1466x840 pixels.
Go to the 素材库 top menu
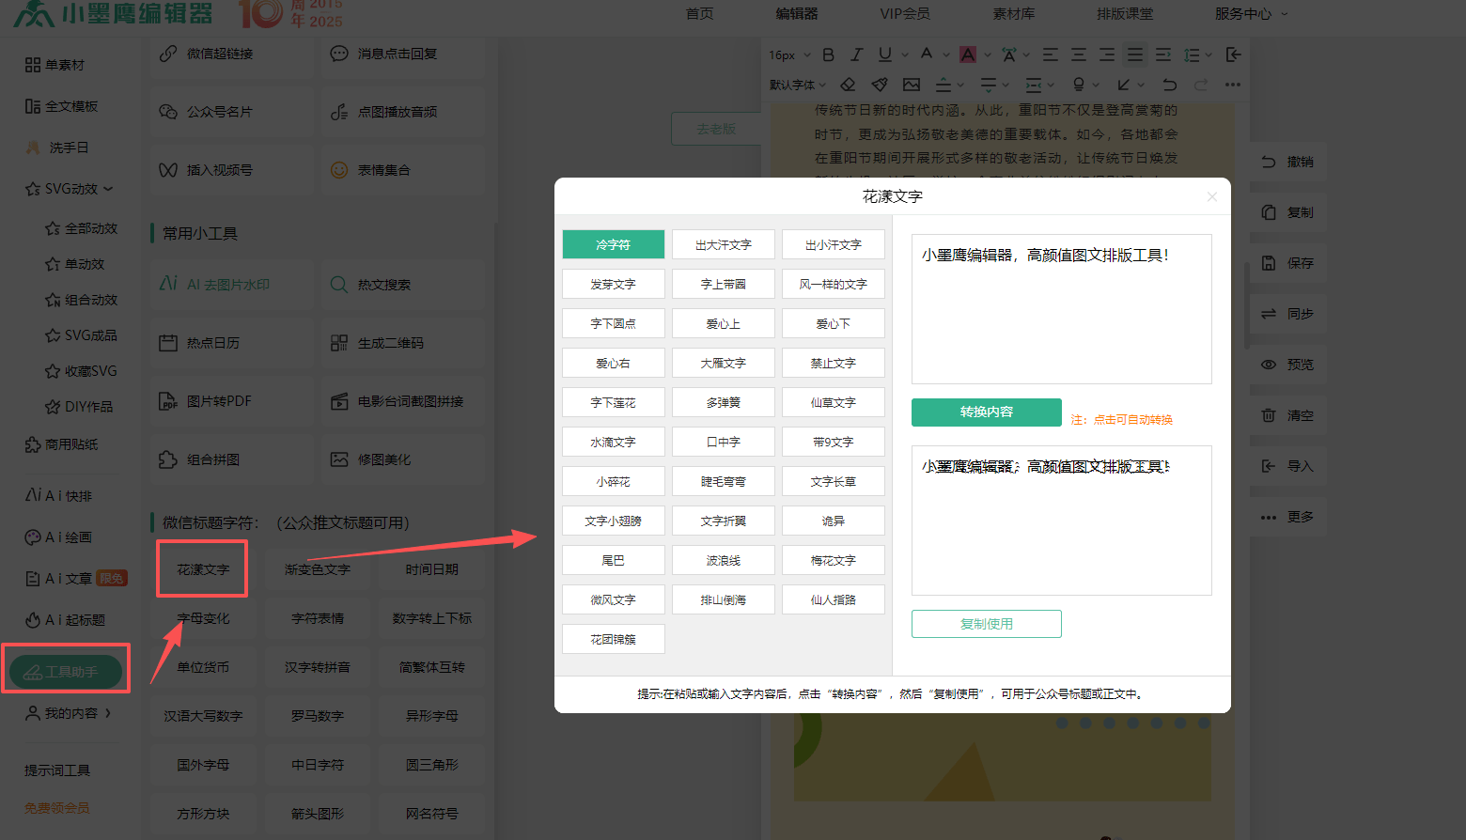coord(1013,13)
